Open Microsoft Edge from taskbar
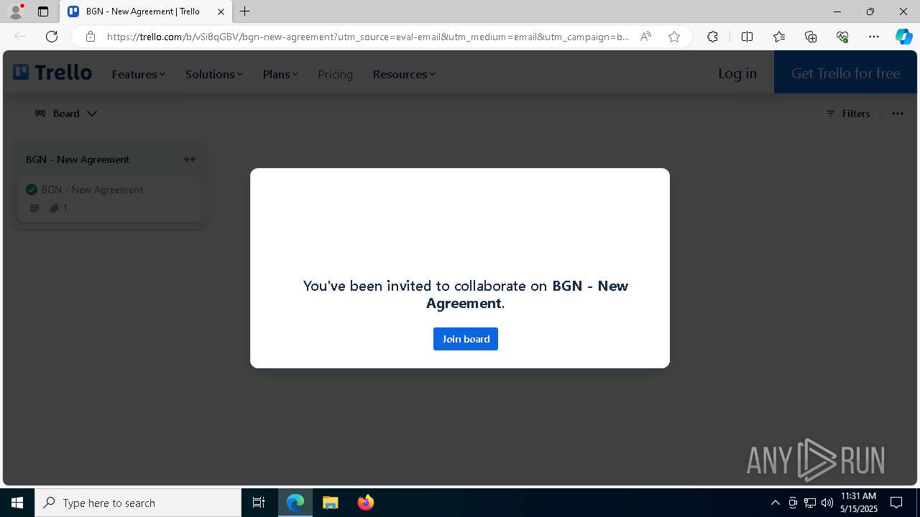Screen dimensions: 920x517 [295, 503]
